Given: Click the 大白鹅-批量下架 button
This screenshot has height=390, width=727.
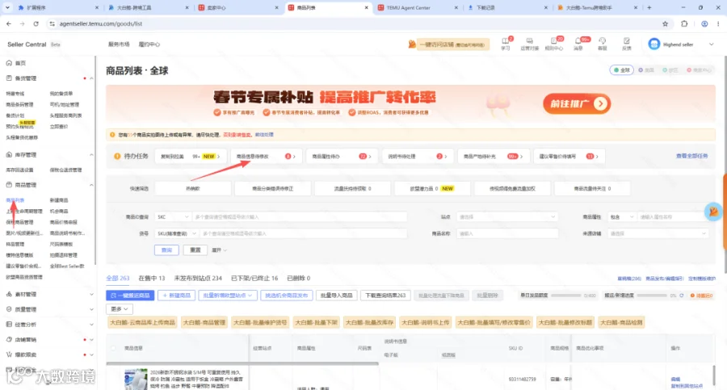Looking at the screenshot, I should point(316,322).
